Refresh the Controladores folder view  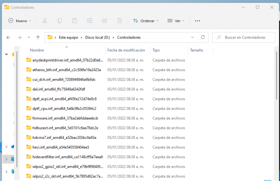[203, 37]
